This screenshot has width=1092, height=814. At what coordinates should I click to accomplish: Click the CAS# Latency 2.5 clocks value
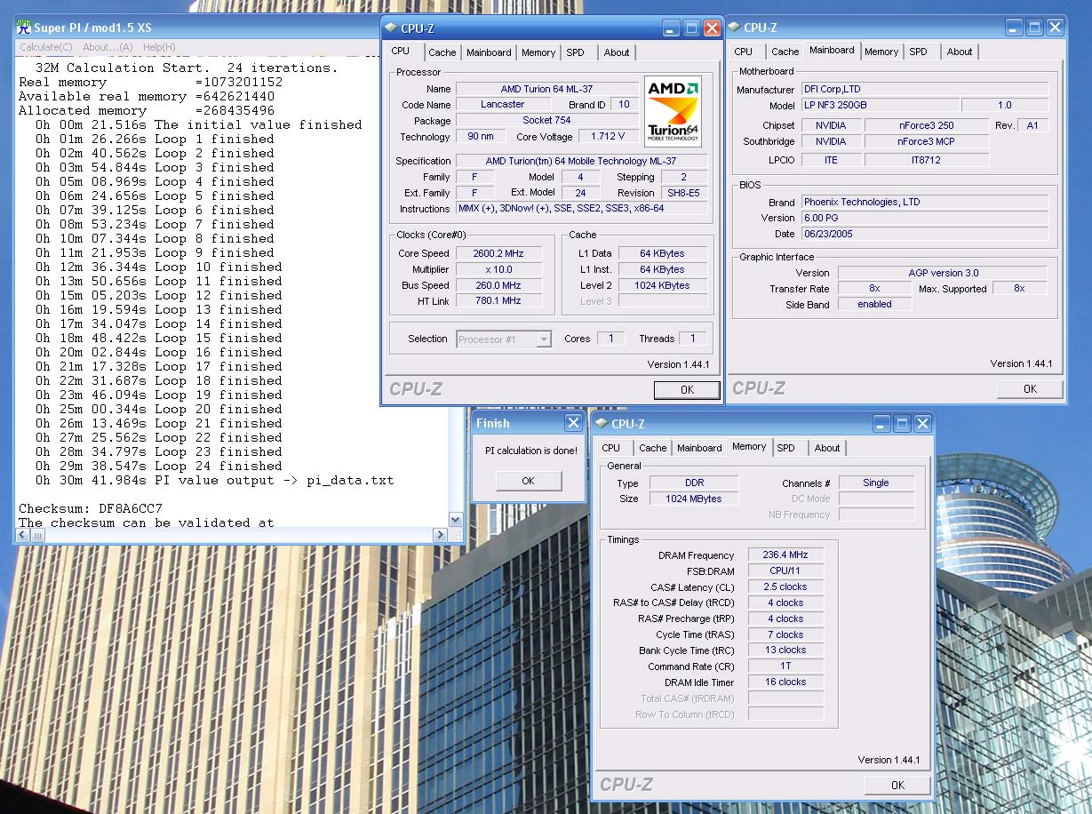786,587
